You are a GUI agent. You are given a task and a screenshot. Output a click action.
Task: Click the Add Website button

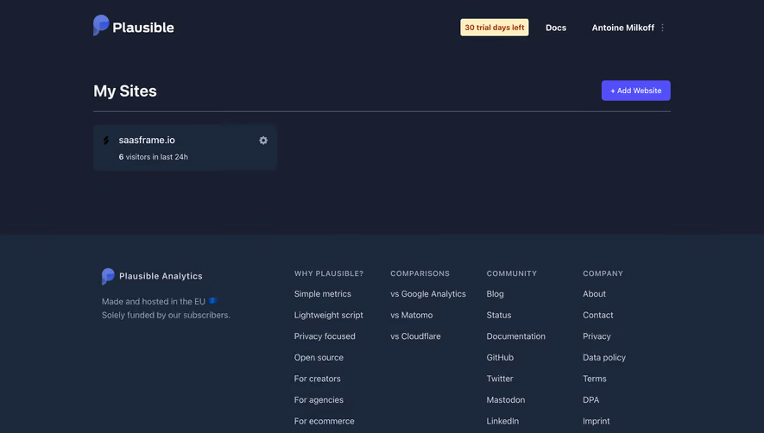tap(635, 91)
